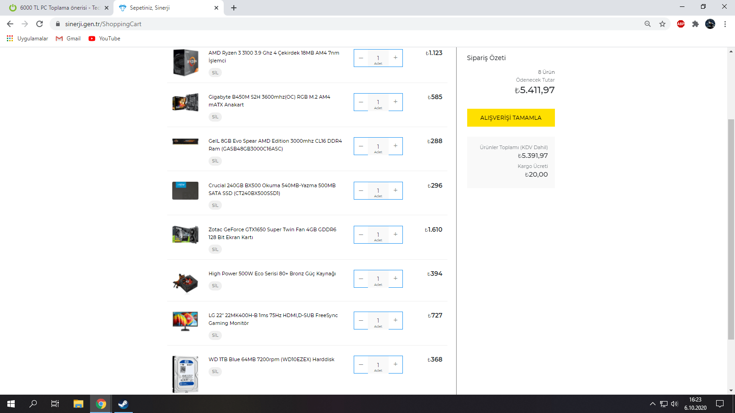Open Windows taskbar search
This screenshot has height=413, width=735.
pyautogui.click(x=33, y=404)
